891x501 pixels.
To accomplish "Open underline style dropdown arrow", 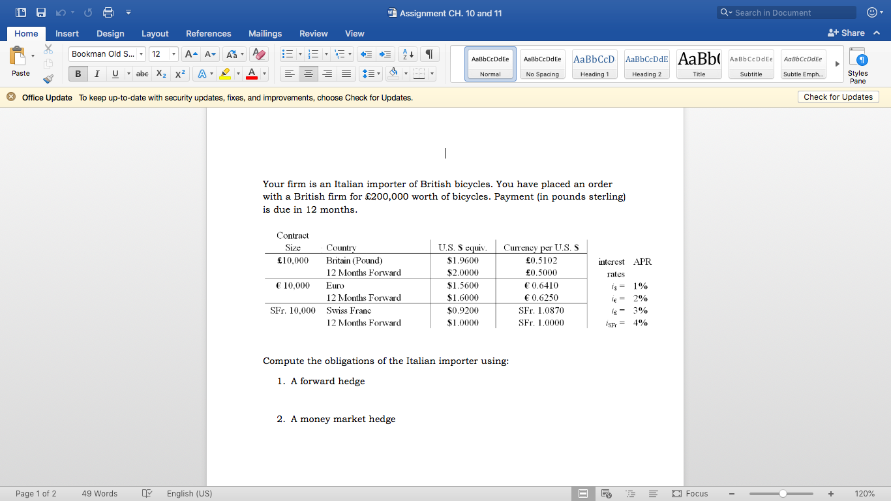I will [128, 74].
